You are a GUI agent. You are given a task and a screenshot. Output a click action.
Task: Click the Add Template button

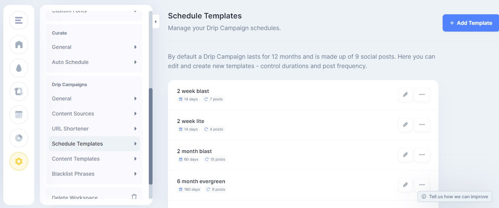coord(470,23)
